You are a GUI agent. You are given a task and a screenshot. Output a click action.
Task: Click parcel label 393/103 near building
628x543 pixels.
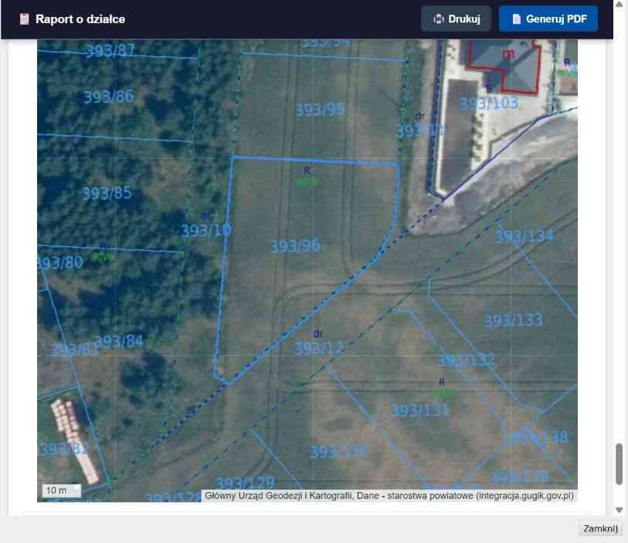point(489,103)
